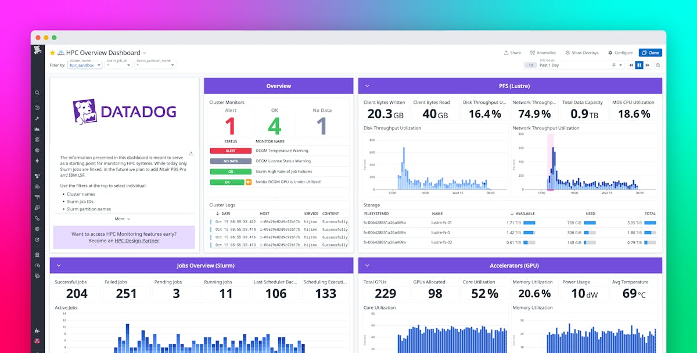The image size is (697, 353).
Task: Open the Past 1 Day time range selector
Action: tap(559, 65)
